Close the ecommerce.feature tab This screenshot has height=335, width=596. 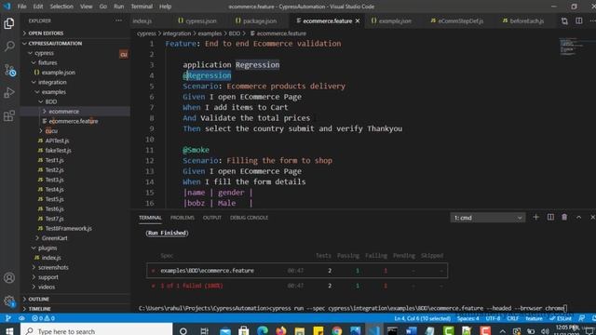coord(358,20)
